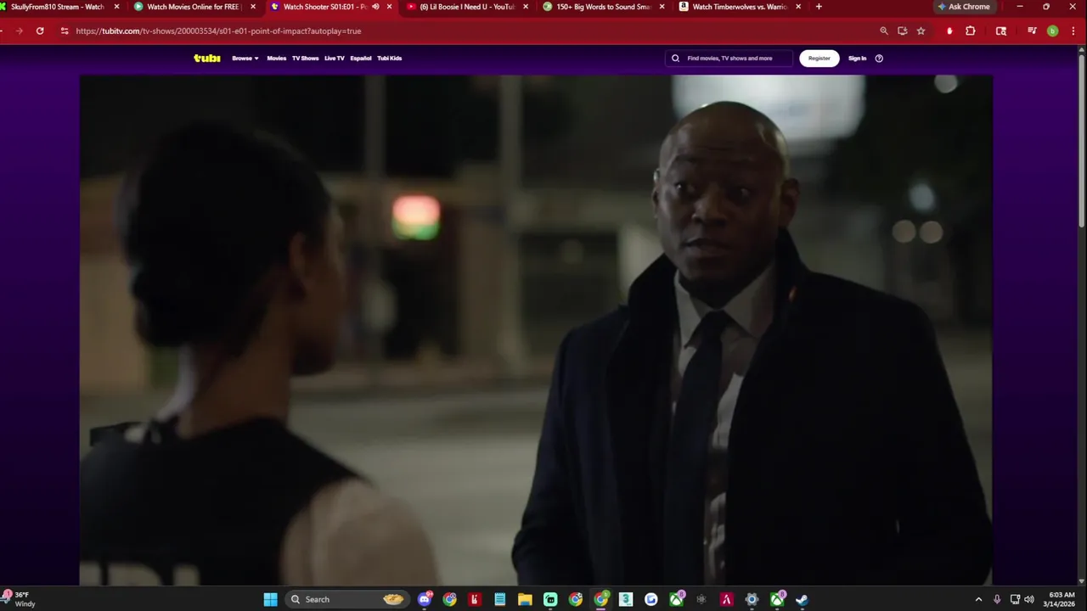Open the TV Shows section on Tubi

[x=305, y=59]
